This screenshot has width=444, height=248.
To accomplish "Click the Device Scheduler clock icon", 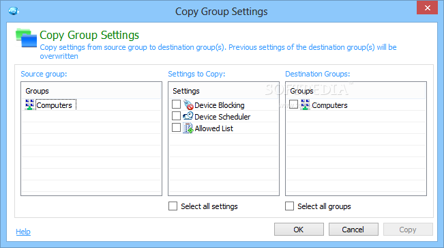I will (x=188, y=116).
